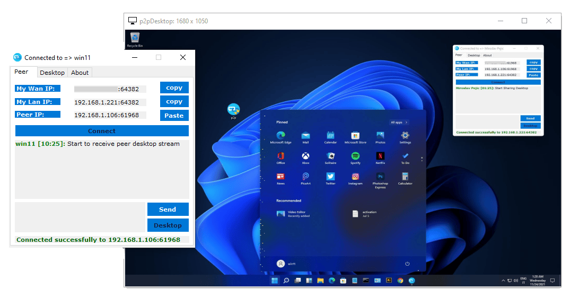Launch Instagram from pinned apps
Viewport: 570px width, 297px height.
point(356,179)
